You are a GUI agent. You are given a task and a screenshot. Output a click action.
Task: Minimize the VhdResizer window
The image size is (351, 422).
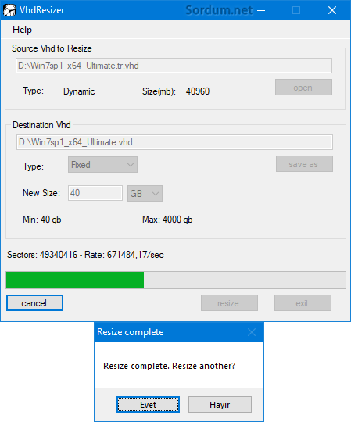coord(261,10)
